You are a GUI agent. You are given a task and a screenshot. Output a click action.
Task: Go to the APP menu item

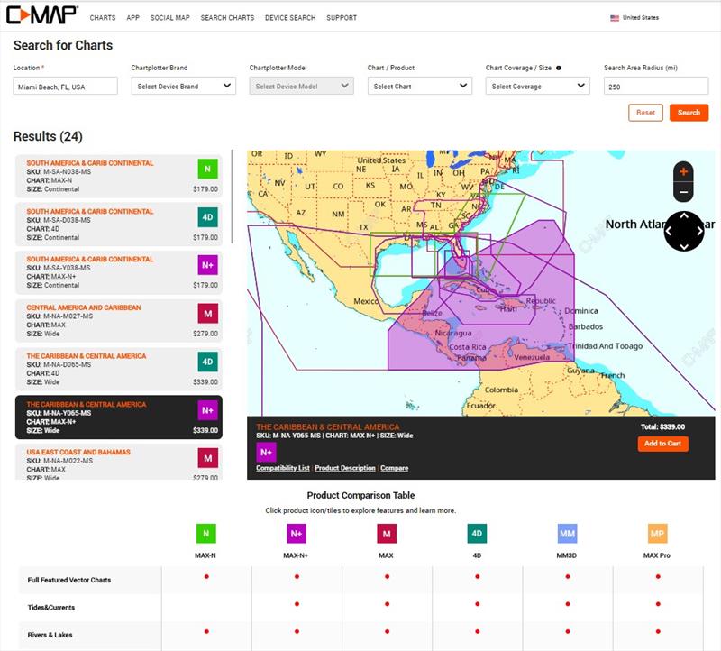(x=132, y=18)
